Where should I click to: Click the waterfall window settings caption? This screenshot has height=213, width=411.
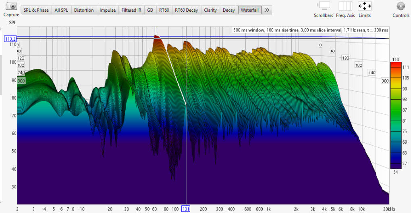(310, 30)
